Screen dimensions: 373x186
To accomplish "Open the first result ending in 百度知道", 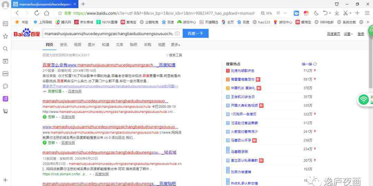I will 109,65.
